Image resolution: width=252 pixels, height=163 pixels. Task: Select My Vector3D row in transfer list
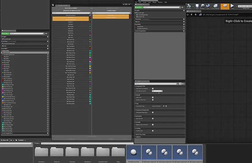pyautogui.click(x=70, y=40)
